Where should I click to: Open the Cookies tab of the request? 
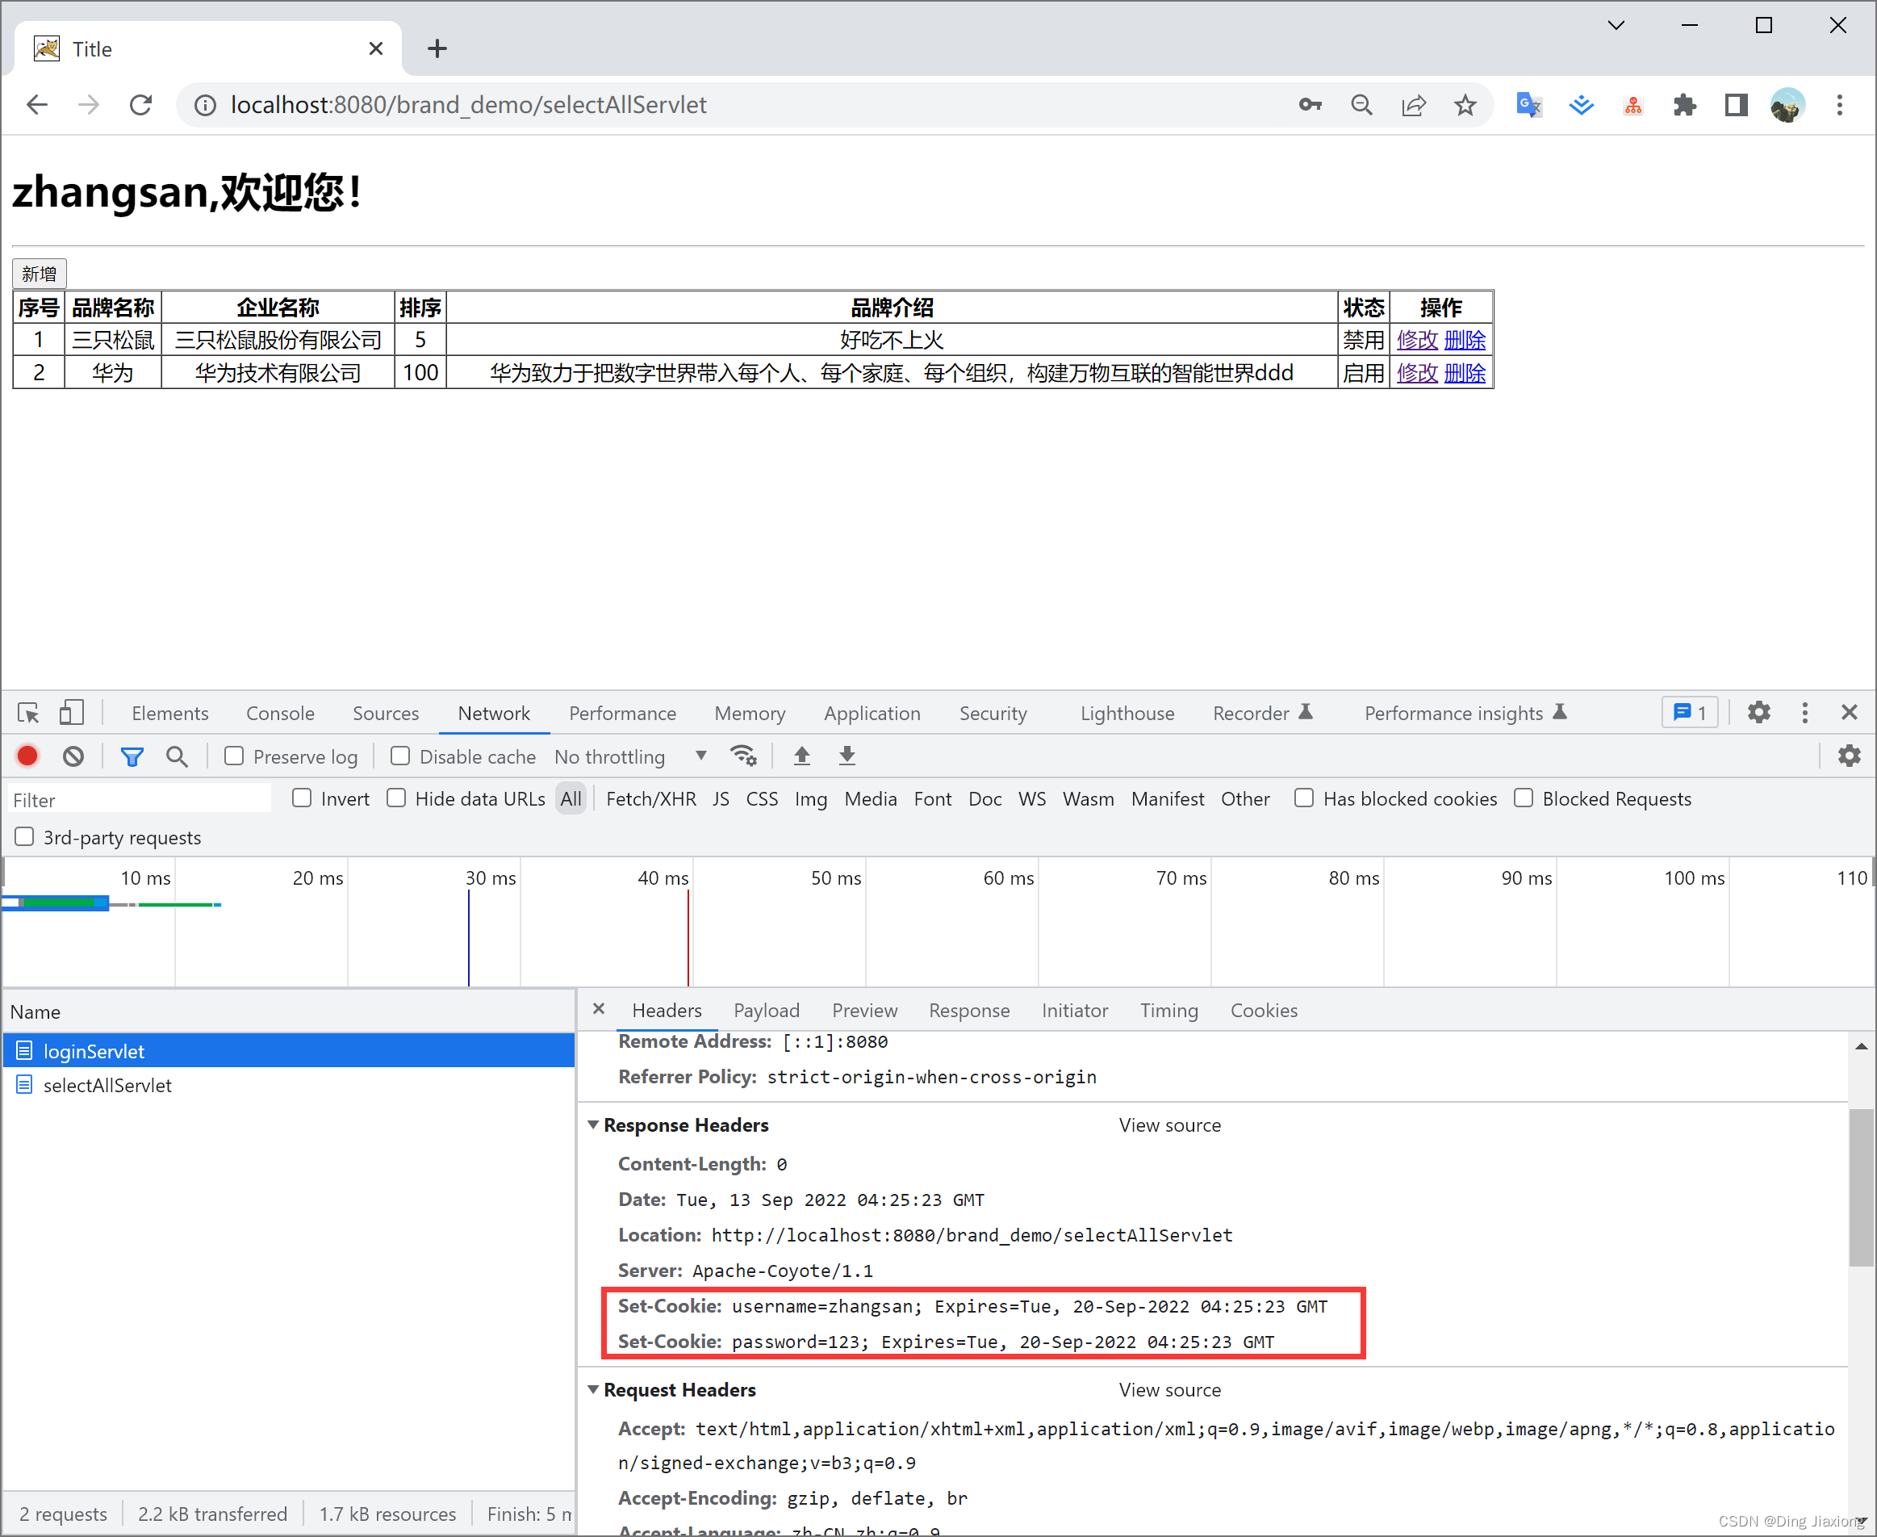coord(1263,1010)
